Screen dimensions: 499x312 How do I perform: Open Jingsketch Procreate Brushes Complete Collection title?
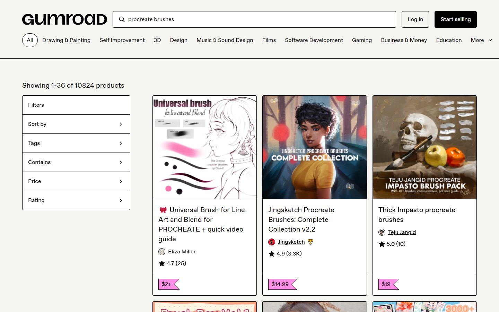(301, 220)
